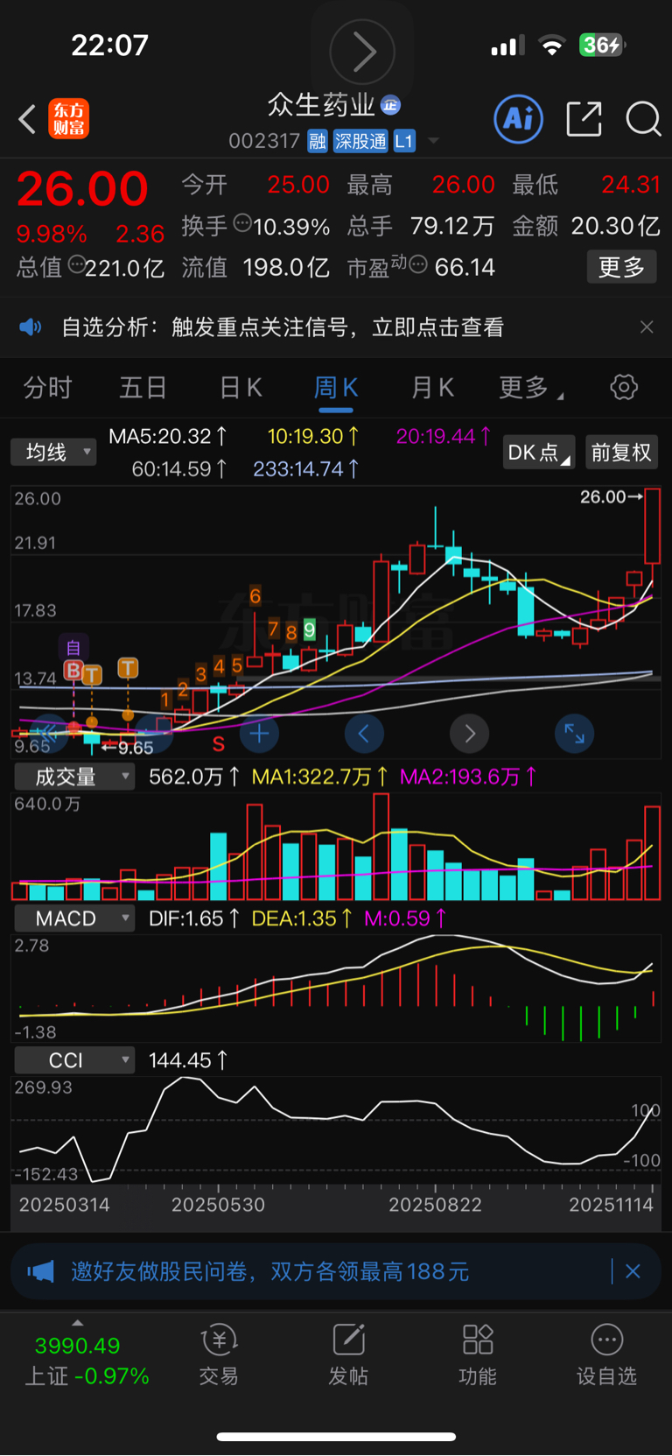
Task: Switch to 五日 tab
Action: [x=143, y=387]
